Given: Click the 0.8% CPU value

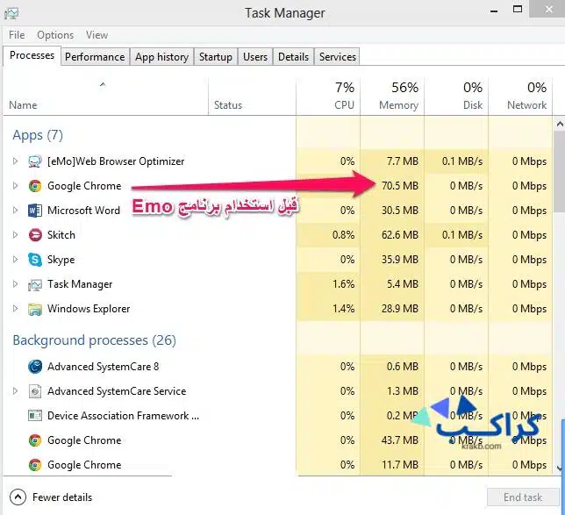Looking at the screenshot, I should 343,235.
